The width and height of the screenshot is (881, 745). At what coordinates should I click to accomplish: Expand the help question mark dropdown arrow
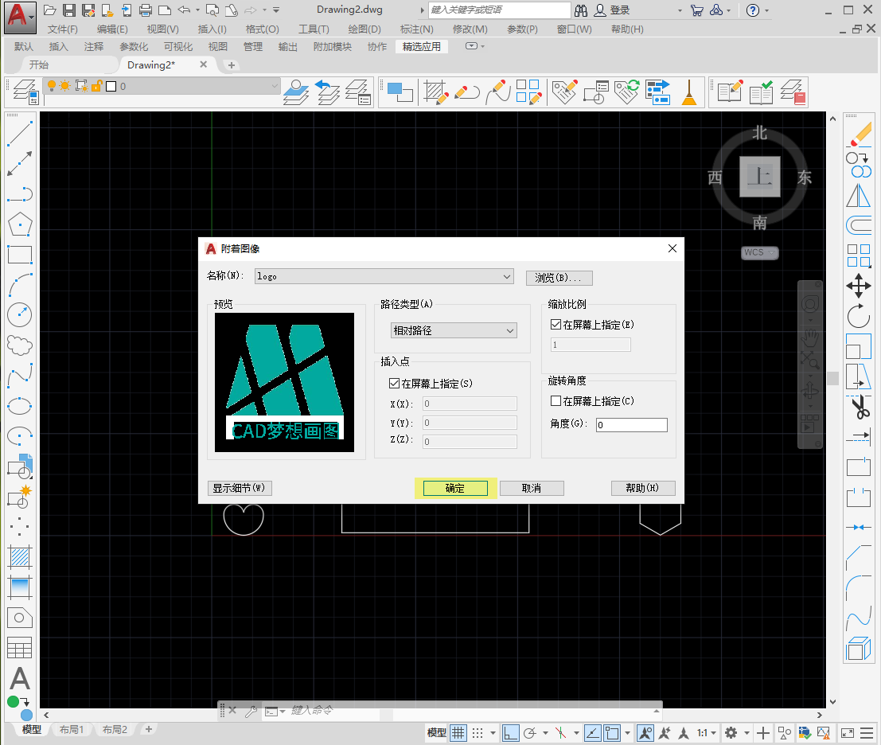(x=767, y=10)
